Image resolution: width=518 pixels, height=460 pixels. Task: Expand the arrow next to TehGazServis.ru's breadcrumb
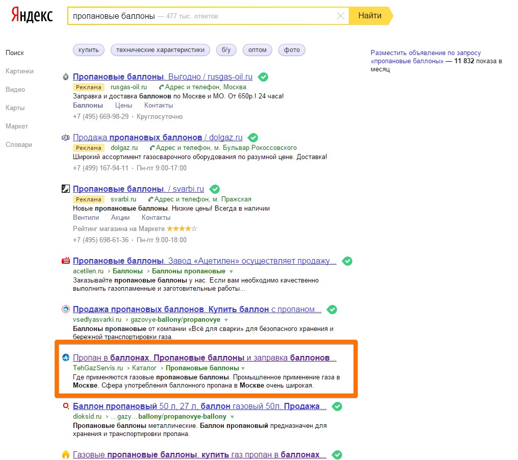pos(243,368)
